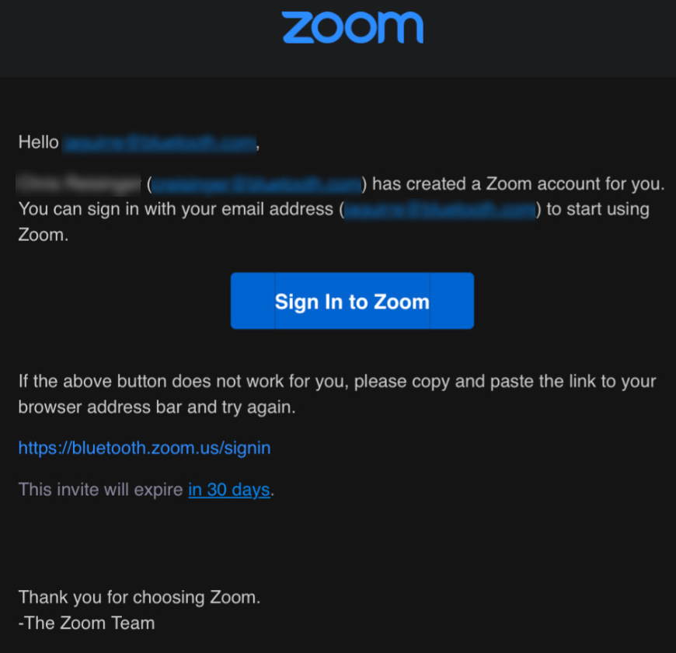Click the "Zoom." word ending first paragraph
Screen dimensions: 676x653
click(43, 235)
